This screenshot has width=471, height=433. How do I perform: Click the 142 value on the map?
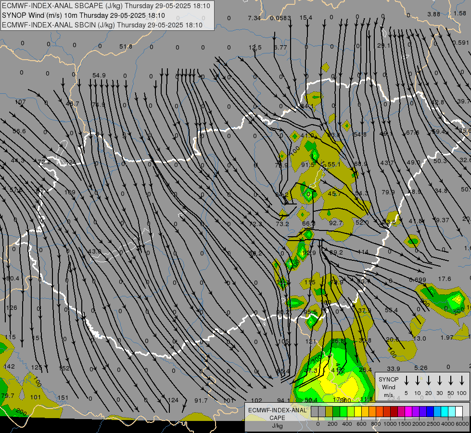coord(9,367)
